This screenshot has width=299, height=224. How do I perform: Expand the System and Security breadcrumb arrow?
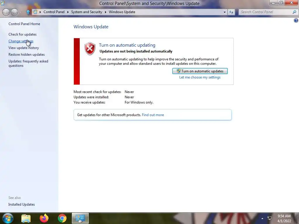pos(105,12)
